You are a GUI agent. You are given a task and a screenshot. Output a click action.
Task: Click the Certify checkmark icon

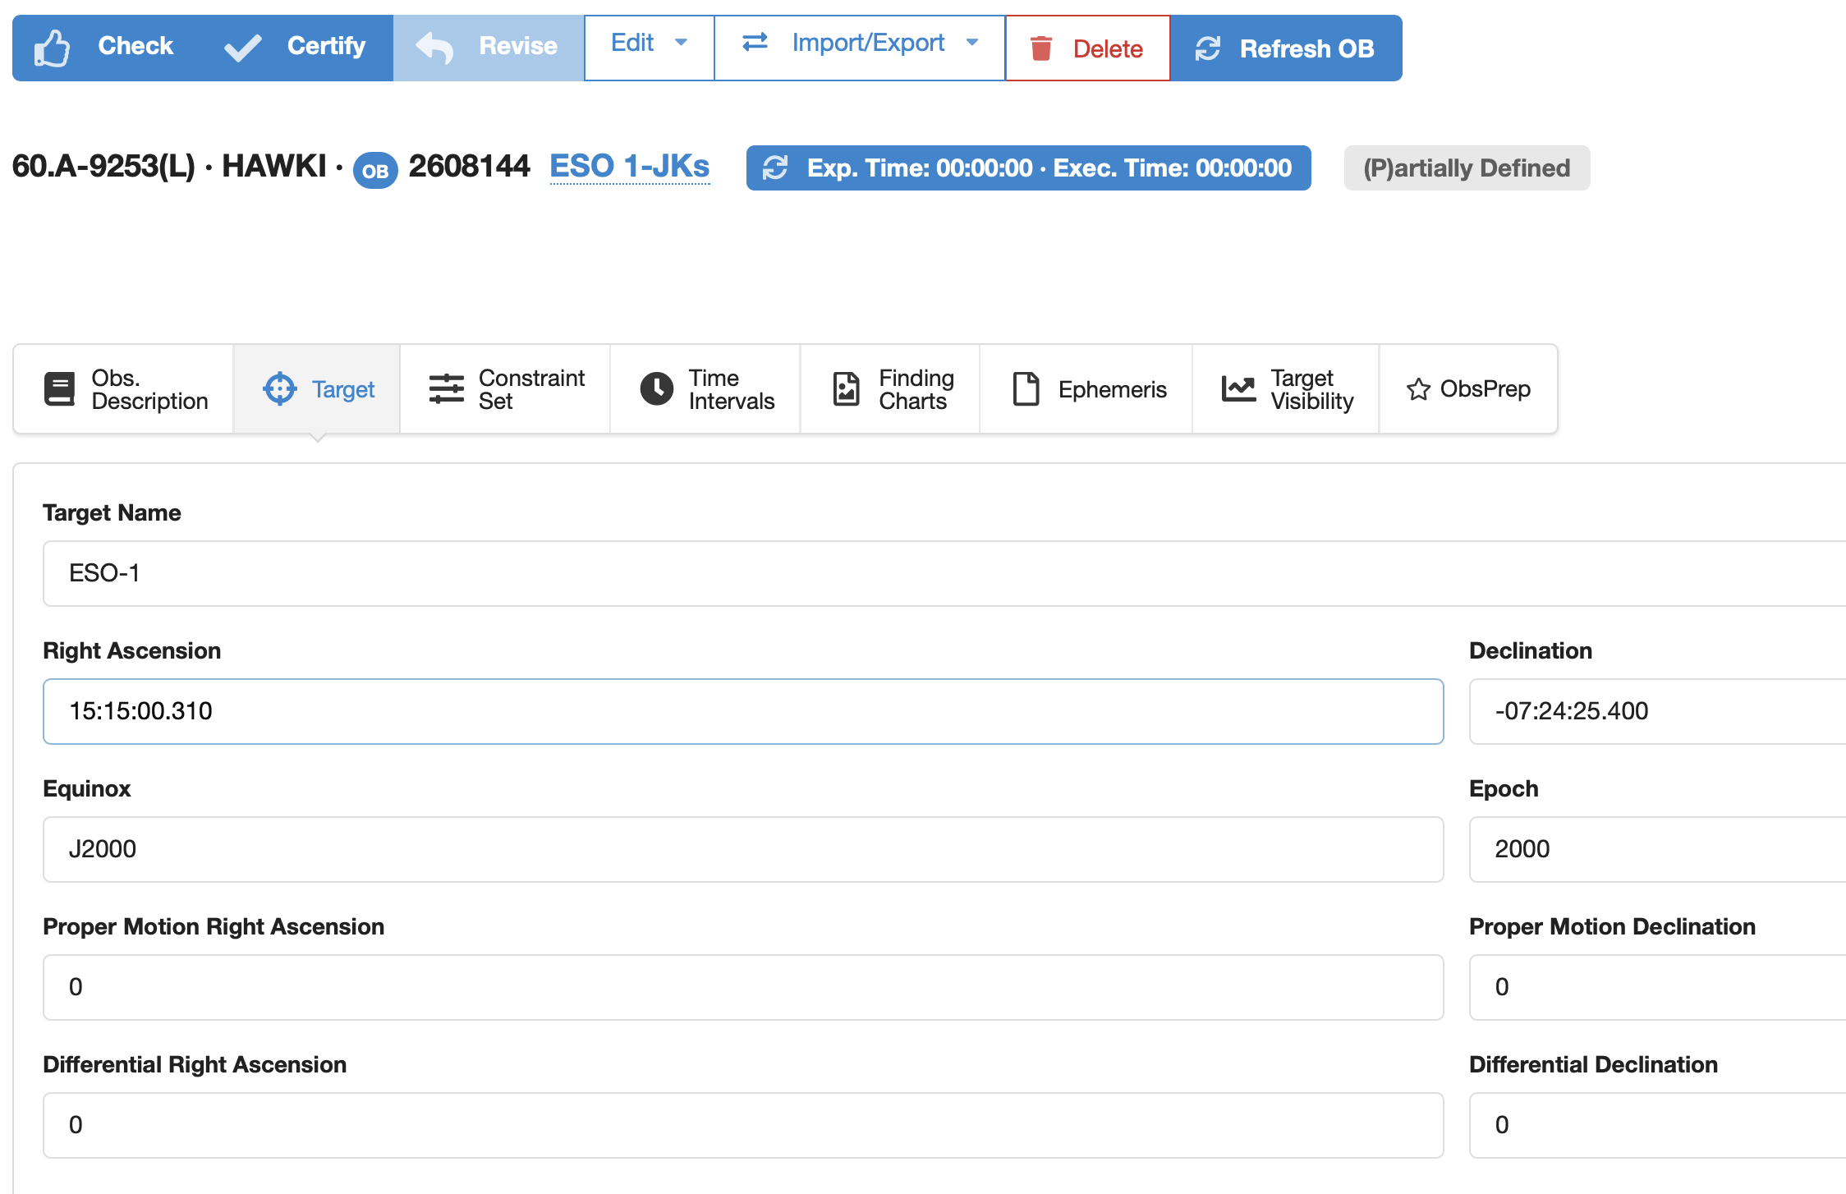coord(243,48)
